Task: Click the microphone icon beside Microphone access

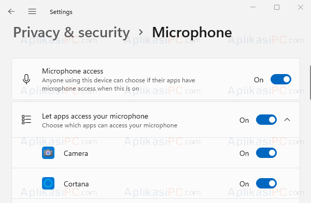Action: click(x=26, y=79)
